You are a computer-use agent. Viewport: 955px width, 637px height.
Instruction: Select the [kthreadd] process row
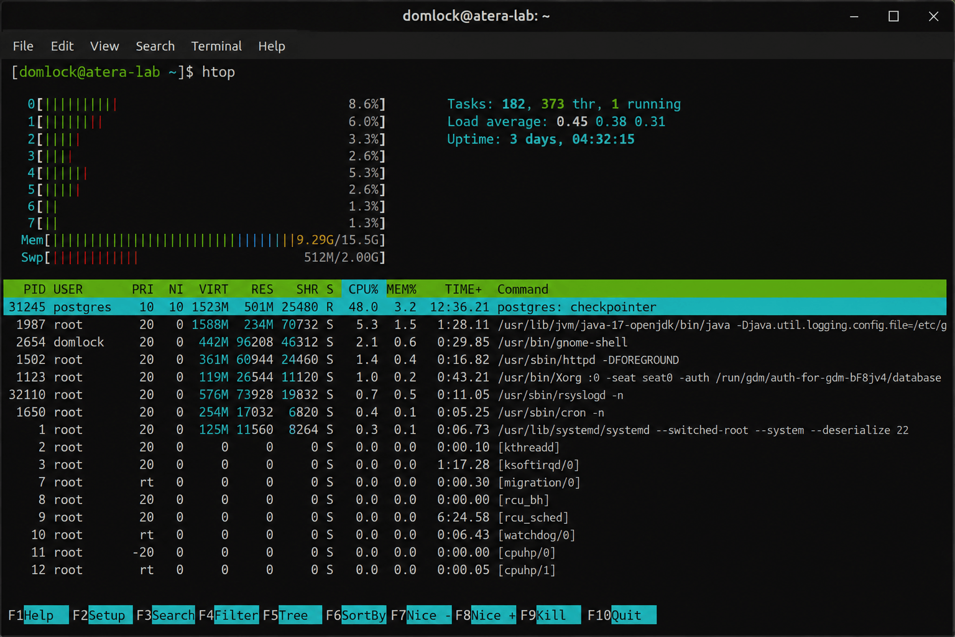tap(475, 447)
